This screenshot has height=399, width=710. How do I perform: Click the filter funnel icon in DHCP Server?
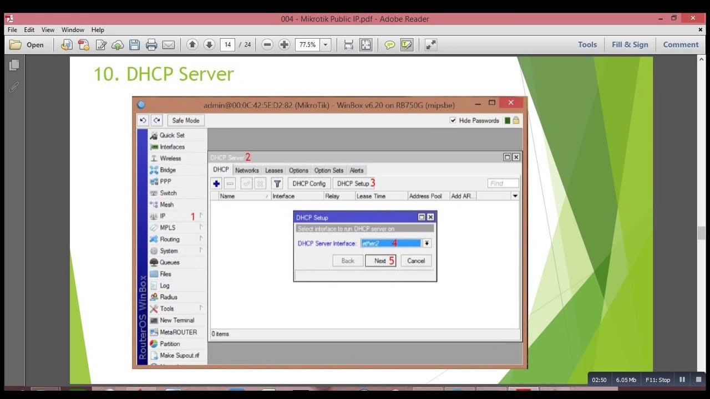[277, 183]
